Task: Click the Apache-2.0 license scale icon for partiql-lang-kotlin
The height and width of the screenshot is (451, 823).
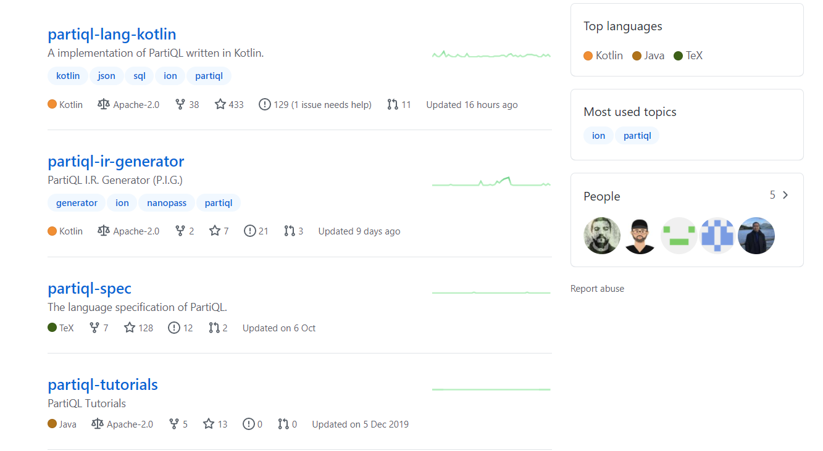Action: point(104,105)
